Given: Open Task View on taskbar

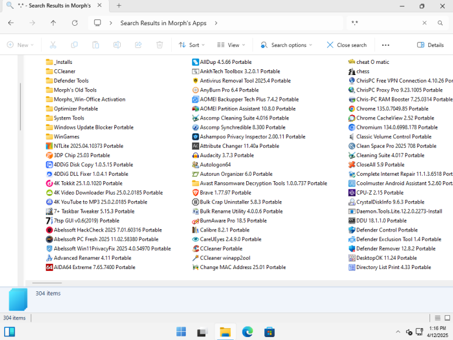Looking at the screenshot, I should click(203, 332).
